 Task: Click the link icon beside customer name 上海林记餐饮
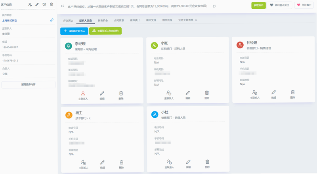tap(52, 20)
